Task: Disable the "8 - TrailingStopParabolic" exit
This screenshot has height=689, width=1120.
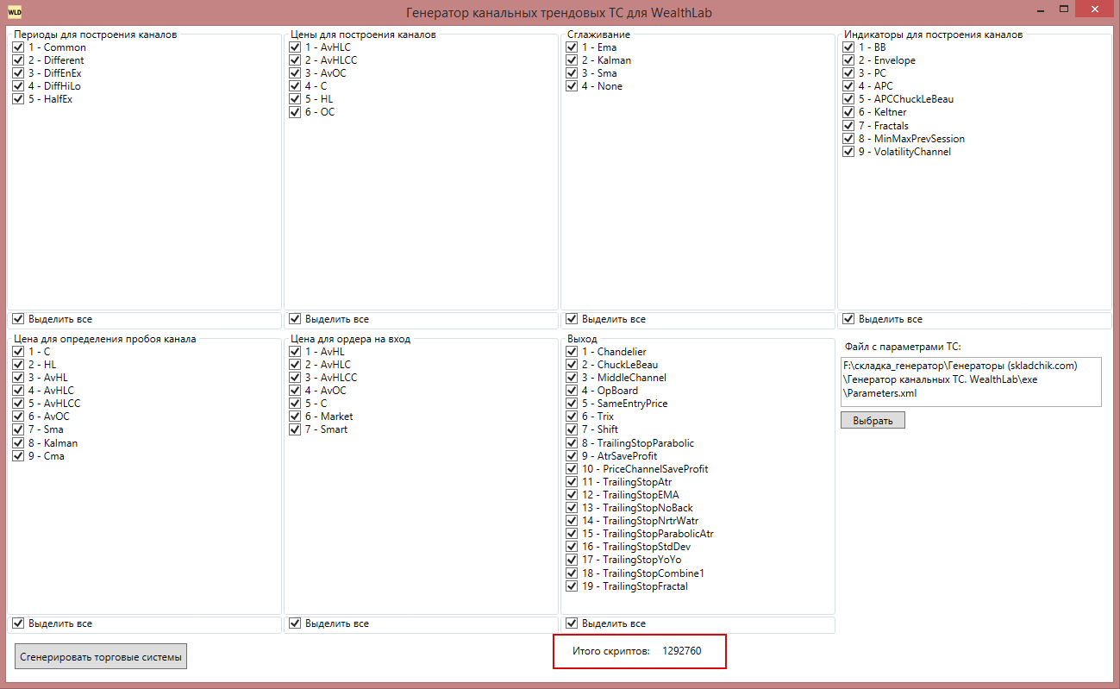Action: click(x=572, y=443)
